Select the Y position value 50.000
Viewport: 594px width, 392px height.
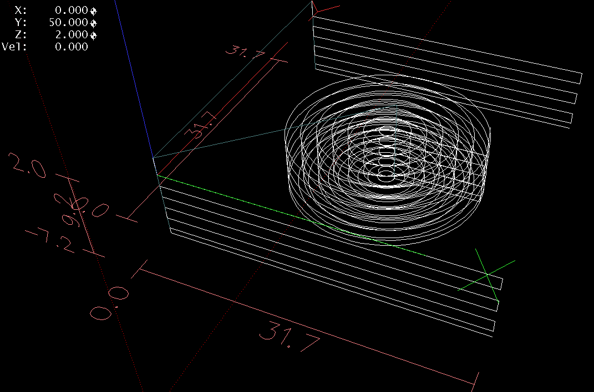click(x=69, y=23)
